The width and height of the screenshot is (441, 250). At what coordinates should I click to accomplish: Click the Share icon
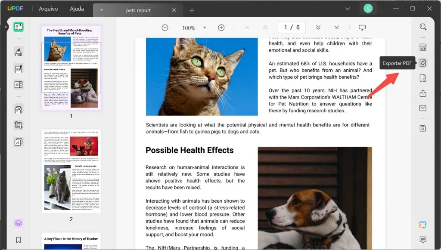(x=422, y=93)
